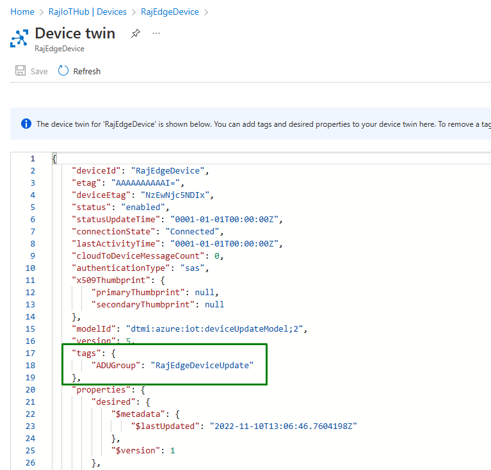
Task: Click the lastActivityTime key
Action: click(x=116, y=244)
